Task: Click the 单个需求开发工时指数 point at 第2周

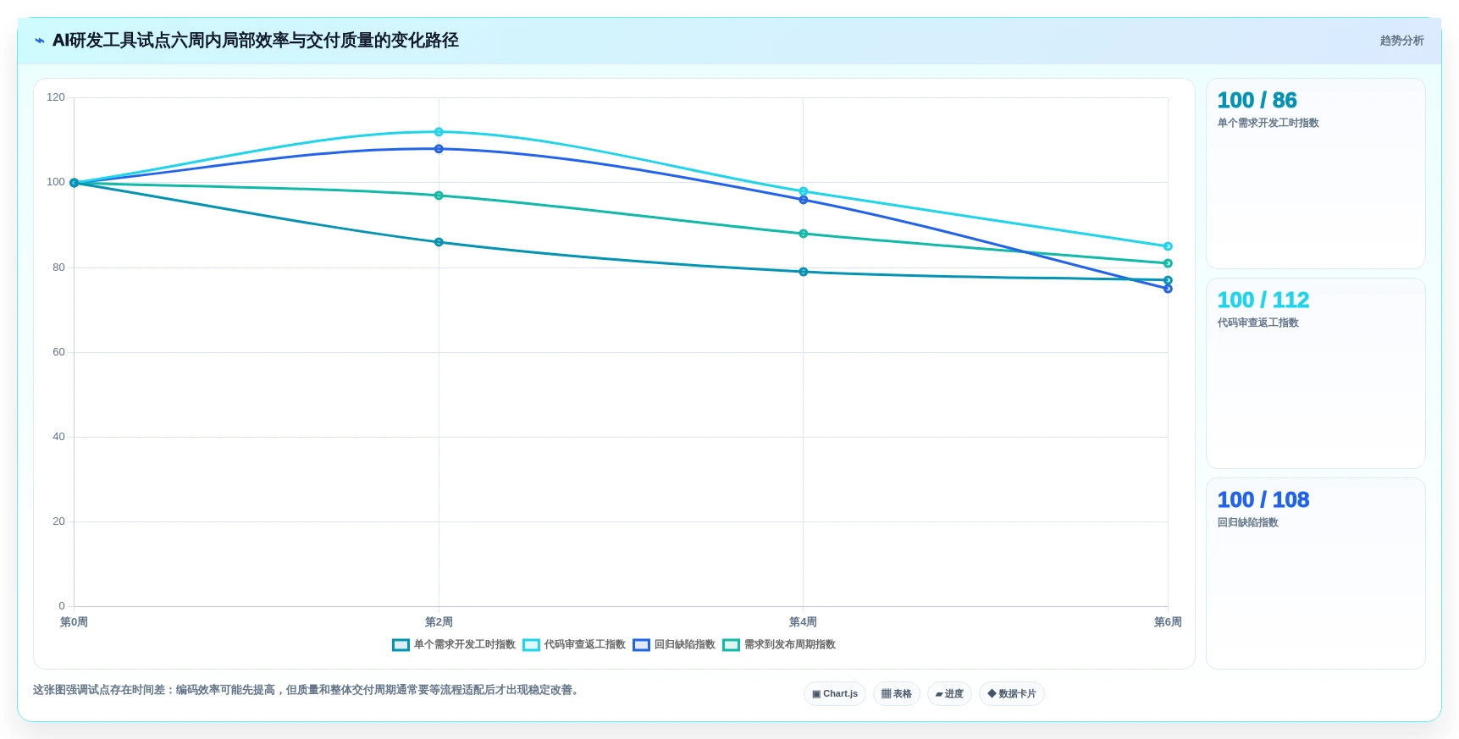Action: 439,242
